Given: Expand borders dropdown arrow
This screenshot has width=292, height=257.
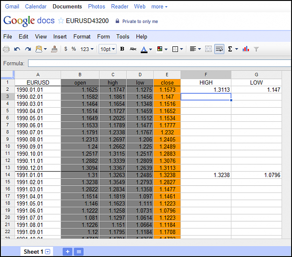Looking at the screenshot, I should click(x=182, y=49).
